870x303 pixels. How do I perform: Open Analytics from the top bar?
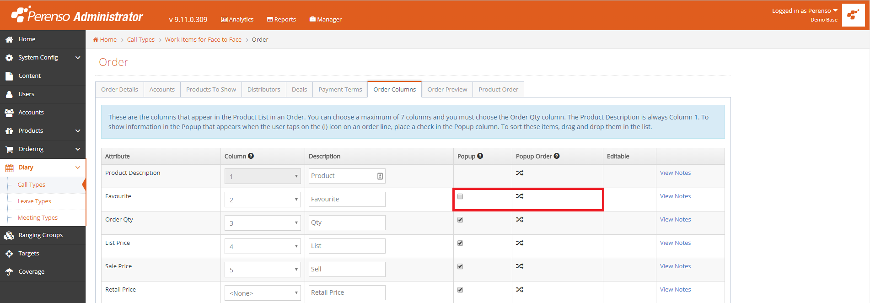(237, 19)
